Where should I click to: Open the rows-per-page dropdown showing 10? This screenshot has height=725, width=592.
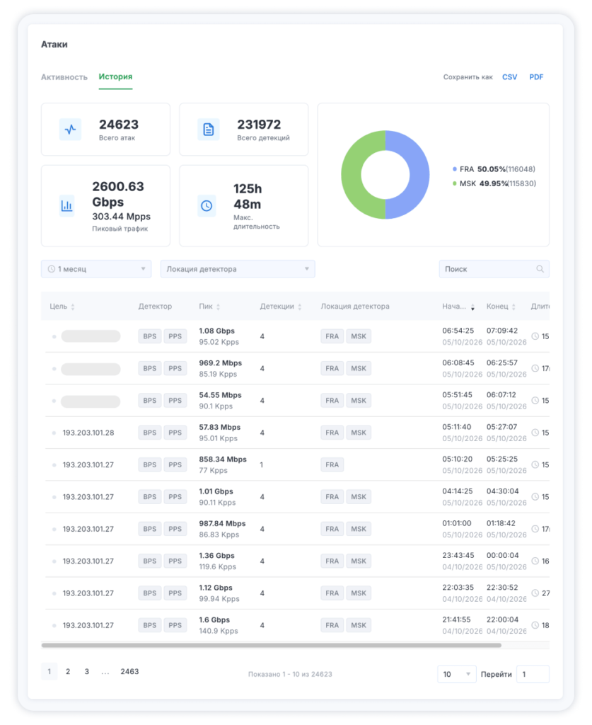point(456,674)
